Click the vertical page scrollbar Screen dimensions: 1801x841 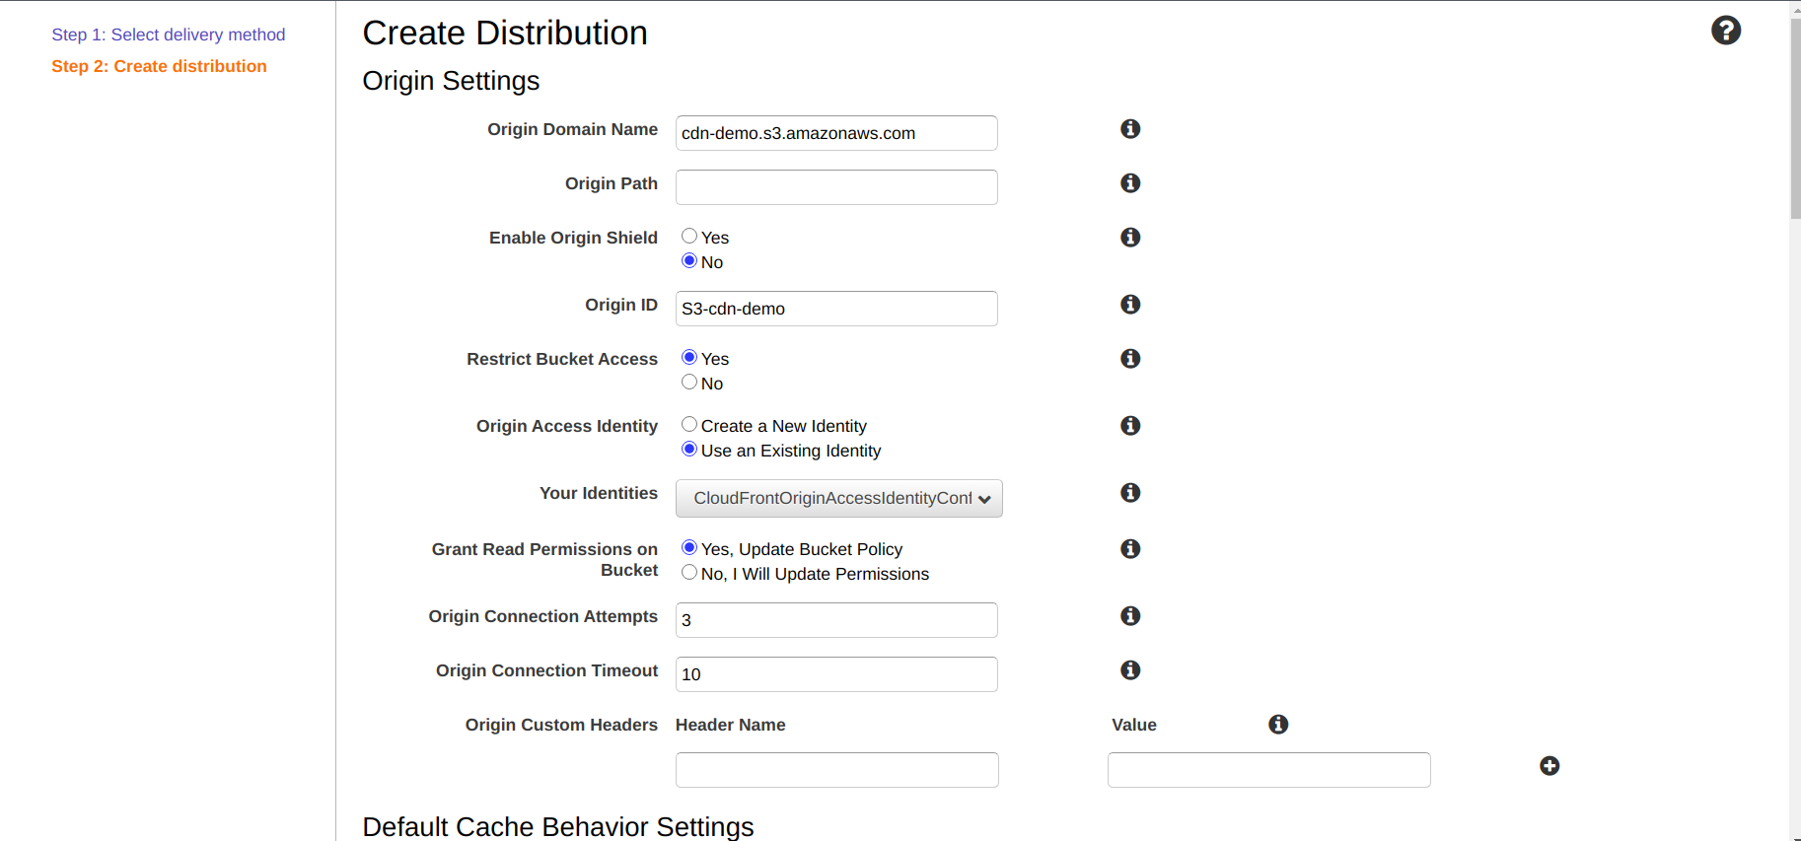point(1794,118)
